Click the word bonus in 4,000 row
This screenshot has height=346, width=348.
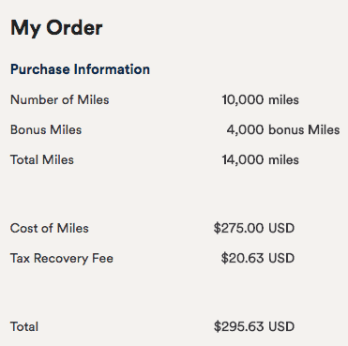(x=286, y=130)
